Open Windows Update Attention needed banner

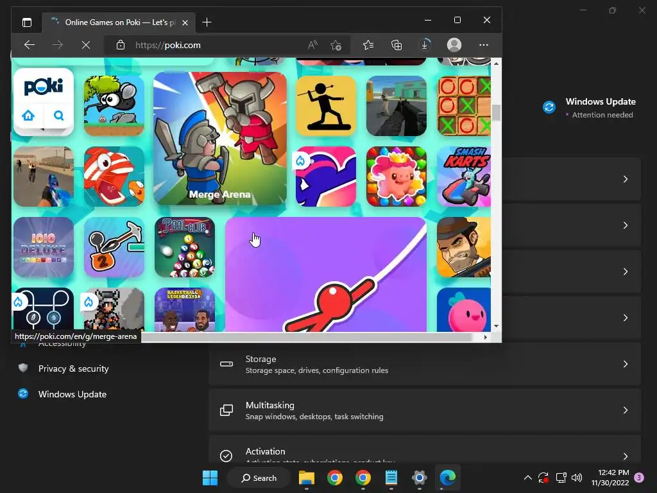click(x=589, y=108)
